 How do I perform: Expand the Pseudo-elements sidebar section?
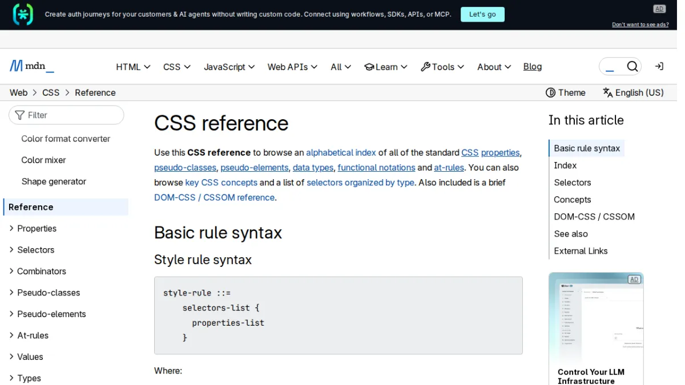tap(47, 314)
